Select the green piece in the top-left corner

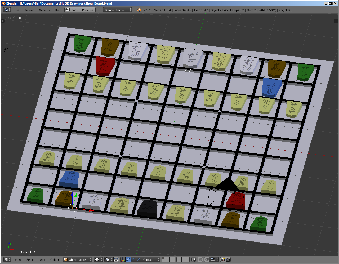[82, 43]
